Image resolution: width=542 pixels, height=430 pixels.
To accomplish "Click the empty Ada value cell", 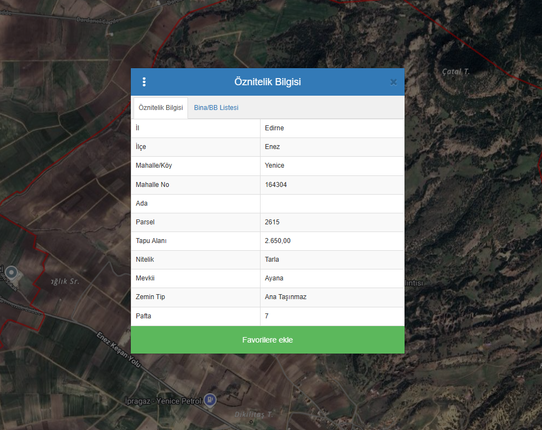I will coord(332,203).
